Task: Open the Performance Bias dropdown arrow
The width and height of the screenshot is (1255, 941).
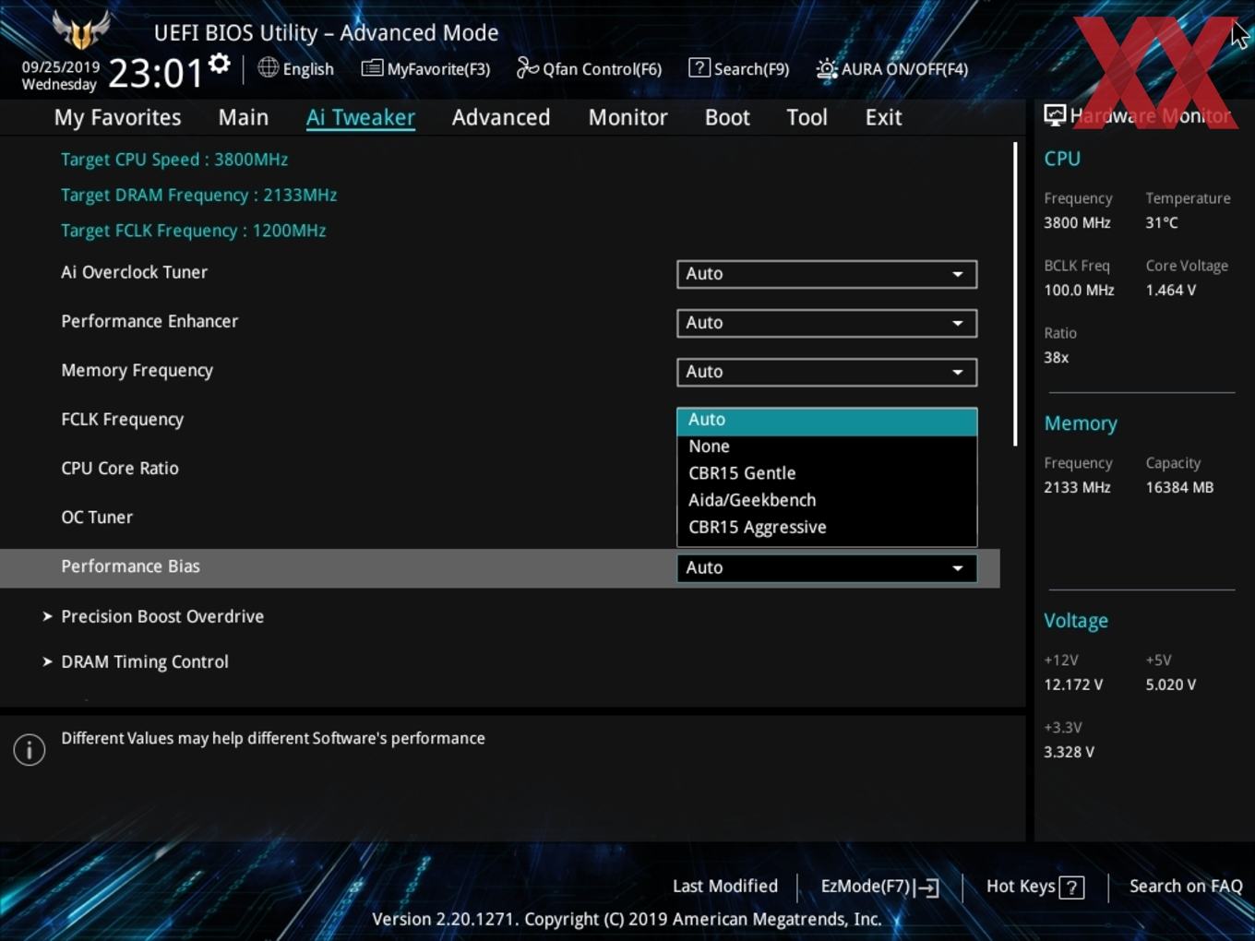Action: coord(958,568)
